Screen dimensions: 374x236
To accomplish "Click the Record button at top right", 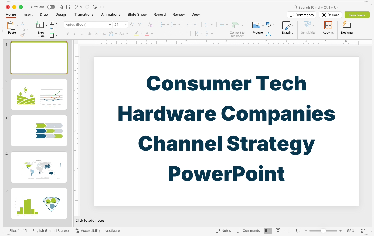I will 330,15.
